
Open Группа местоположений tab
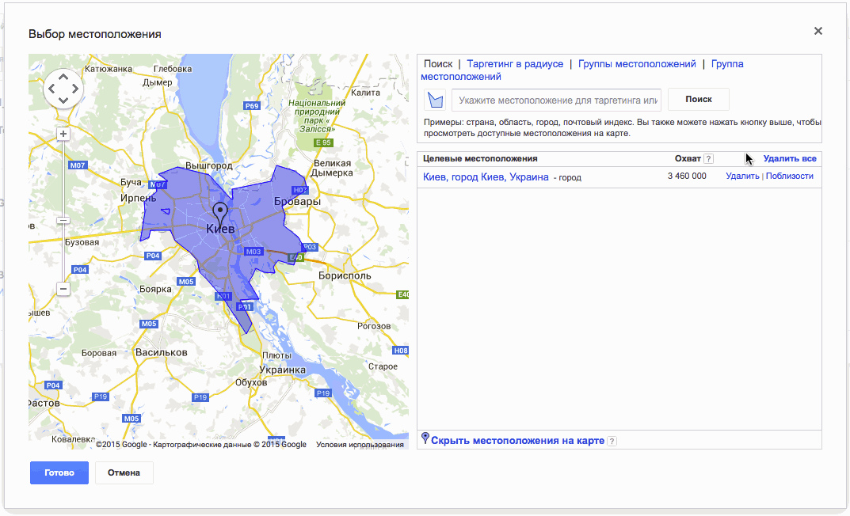click(x=582, y=70)
